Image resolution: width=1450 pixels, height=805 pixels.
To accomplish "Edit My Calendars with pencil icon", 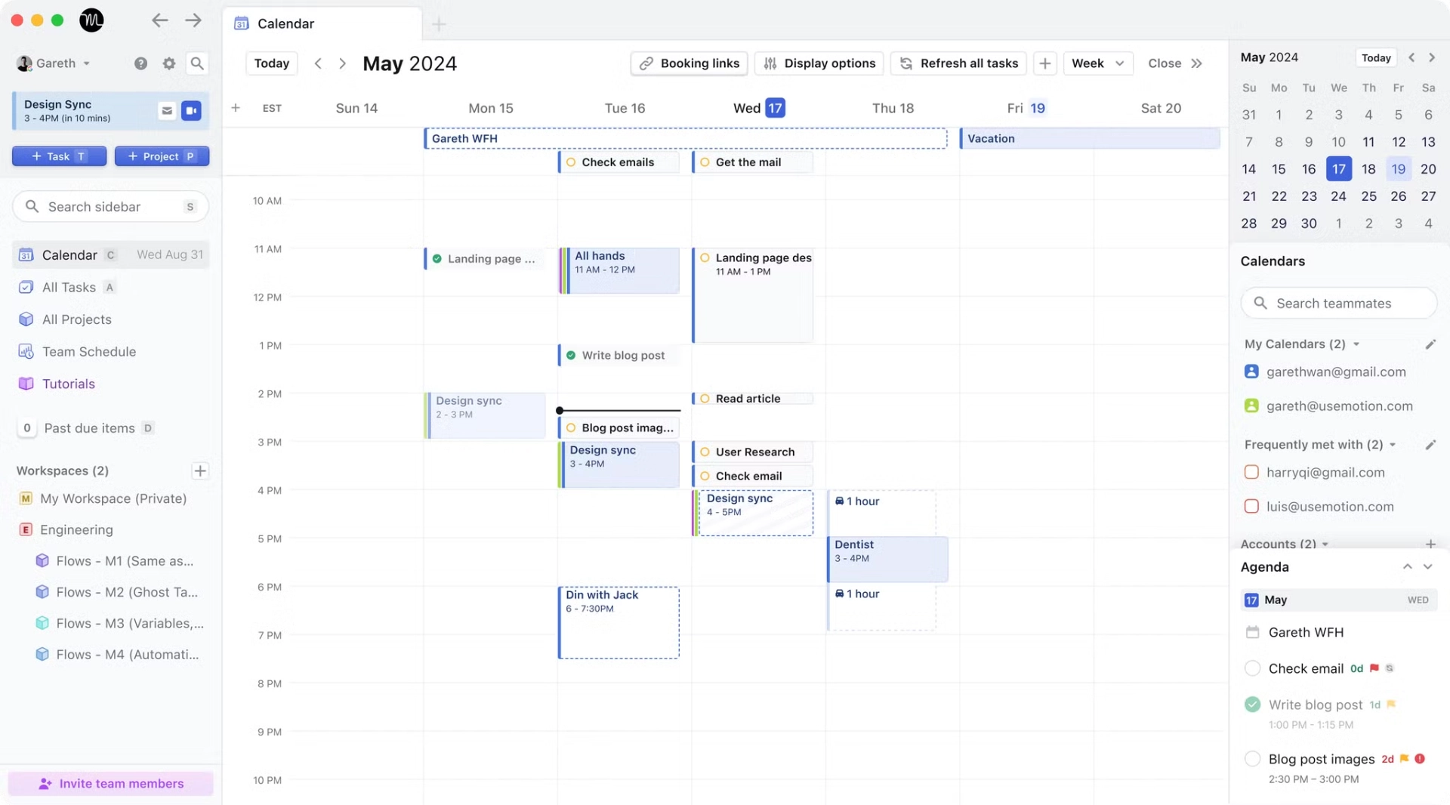I will pos(1430,344).
